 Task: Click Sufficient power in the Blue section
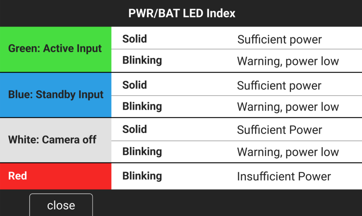[x=280, y=85]
